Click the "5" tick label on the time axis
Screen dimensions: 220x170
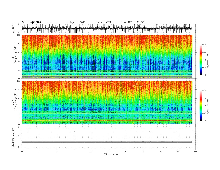pyautogui.click(x=109, y=151)
